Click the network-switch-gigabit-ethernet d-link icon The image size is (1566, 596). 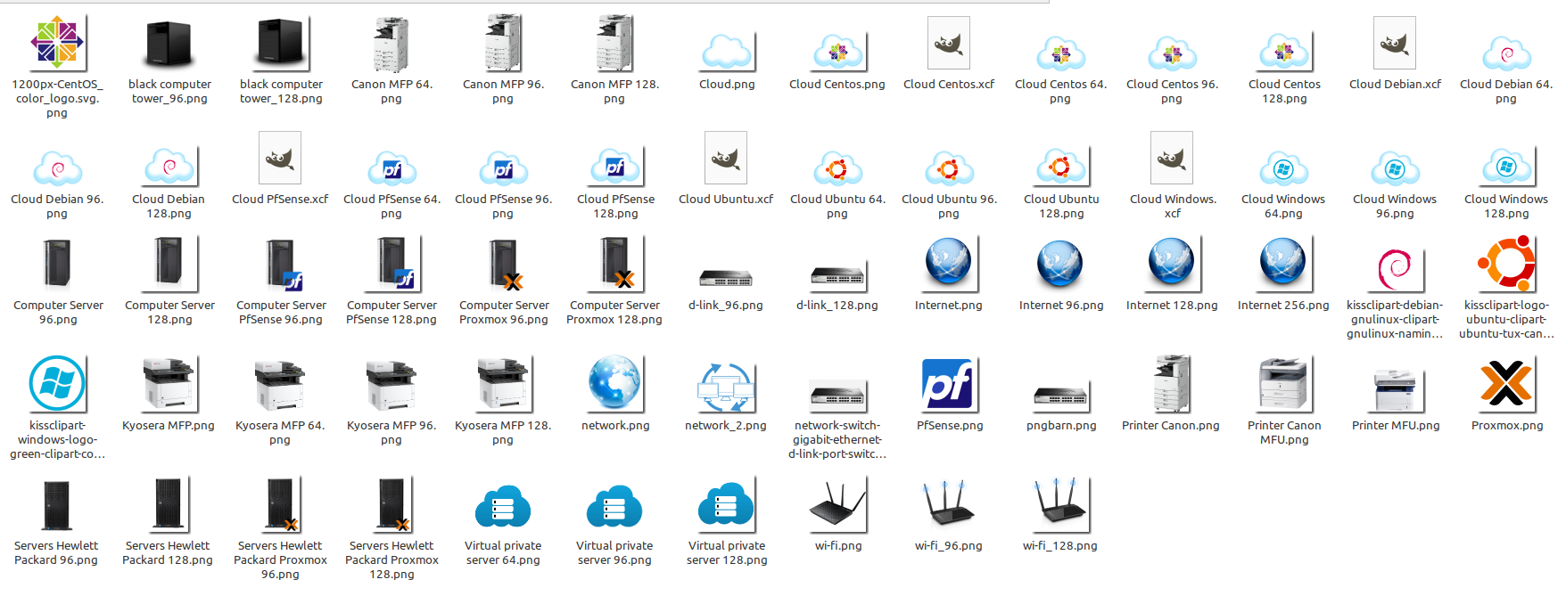pyautogui.click(x=837, y=396)
